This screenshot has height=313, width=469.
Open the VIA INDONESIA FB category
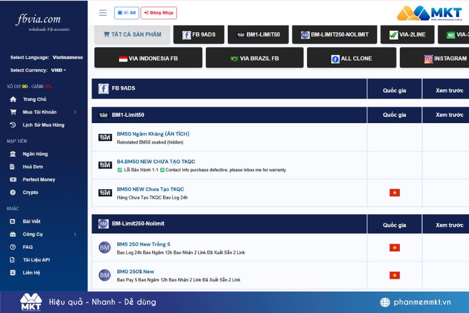click(149, 58)
